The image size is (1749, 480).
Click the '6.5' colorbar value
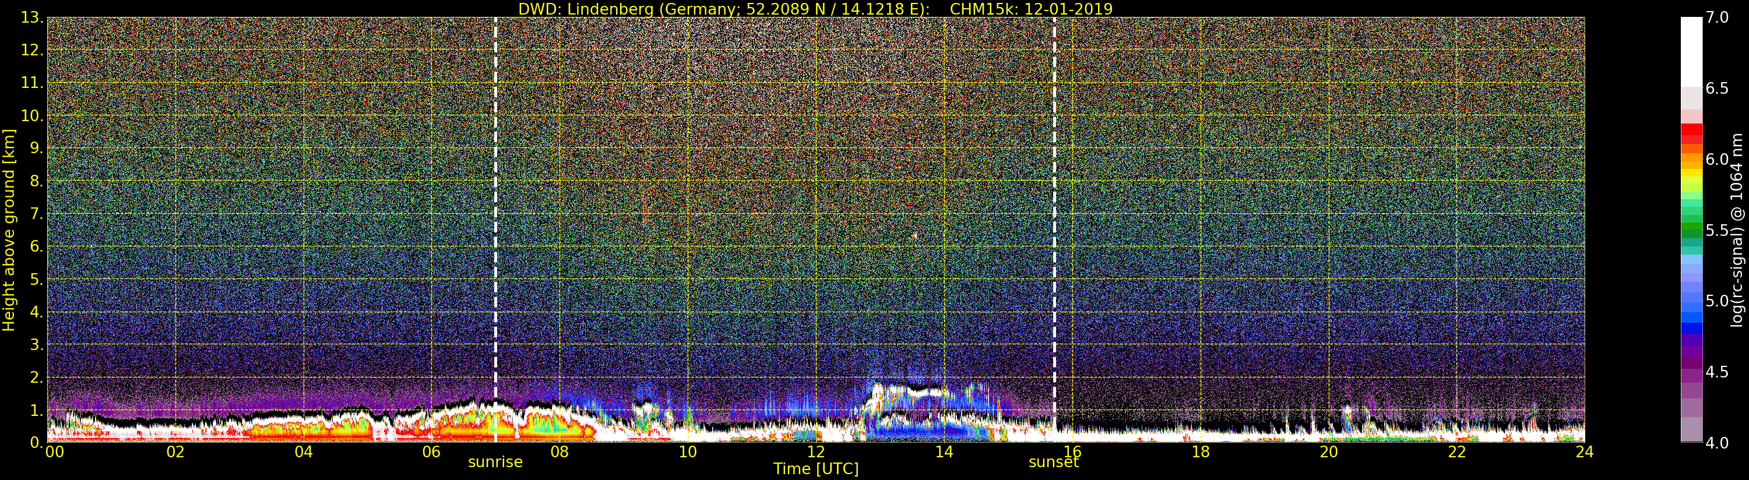pos(1717,89)
